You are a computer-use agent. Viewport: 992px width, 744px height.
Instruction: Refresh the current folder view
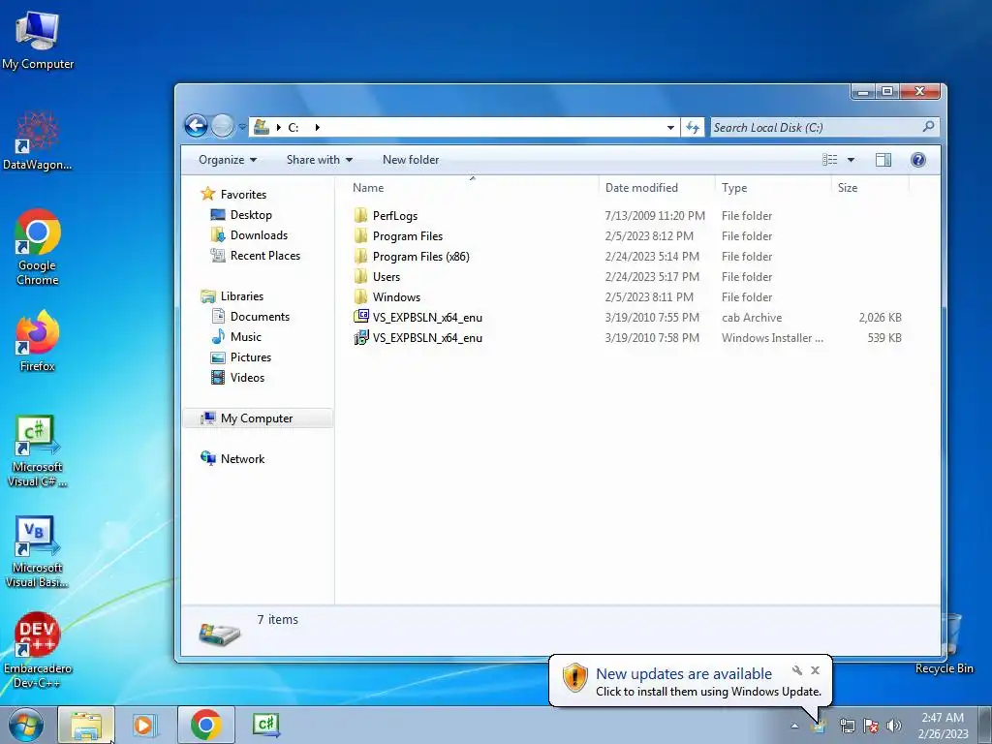click(693, 127)
